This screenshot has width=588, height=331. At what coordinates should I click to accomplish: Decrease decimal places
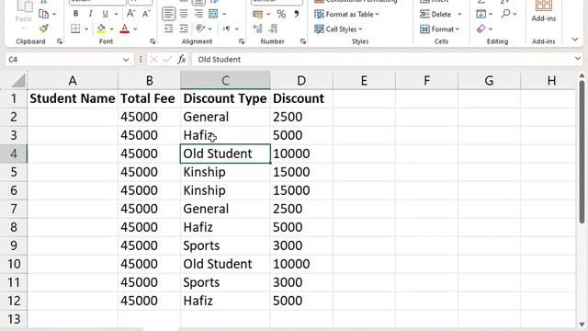coord(274,29)
